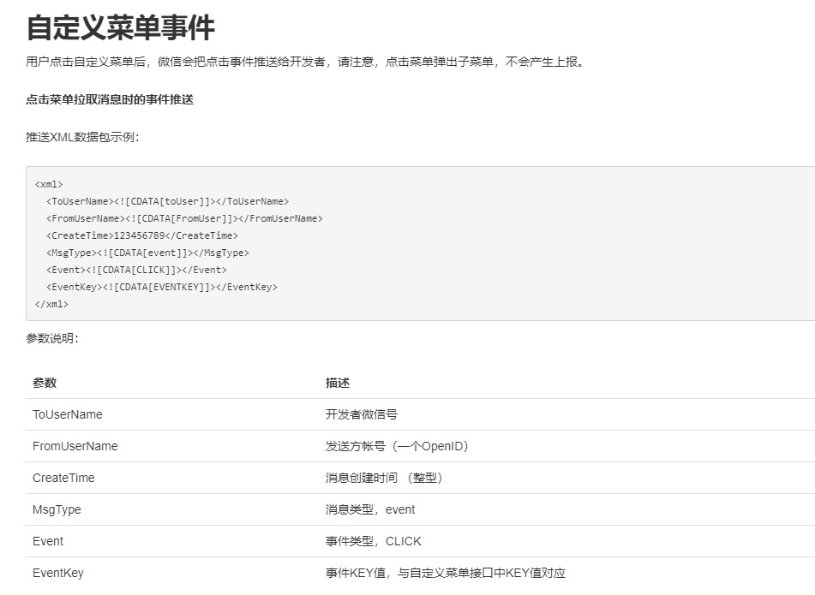The image size is (815, 595).
Task: Click the opening <xml> line in code block
Action: pyautogui.click(x=49, y=184)
